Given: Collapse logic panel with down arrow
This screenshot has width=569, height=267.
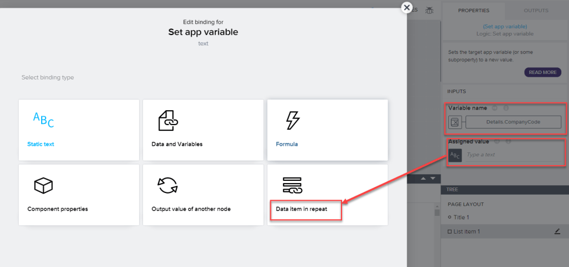Looking at the screenshot, I should pyautogui.click(x=432, y=179).
